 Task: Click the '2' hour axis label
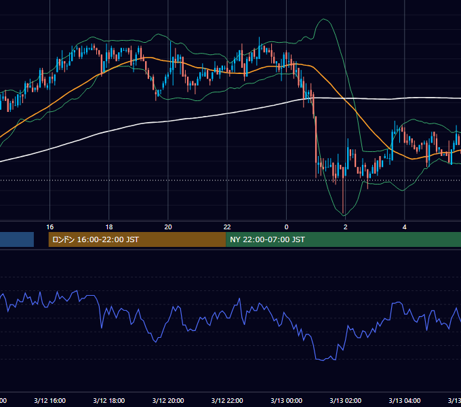point(346,227)
